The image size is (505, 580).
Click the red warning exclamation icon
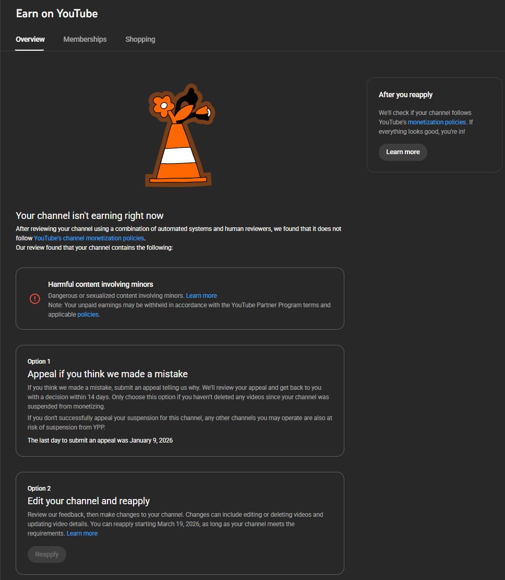35,298
